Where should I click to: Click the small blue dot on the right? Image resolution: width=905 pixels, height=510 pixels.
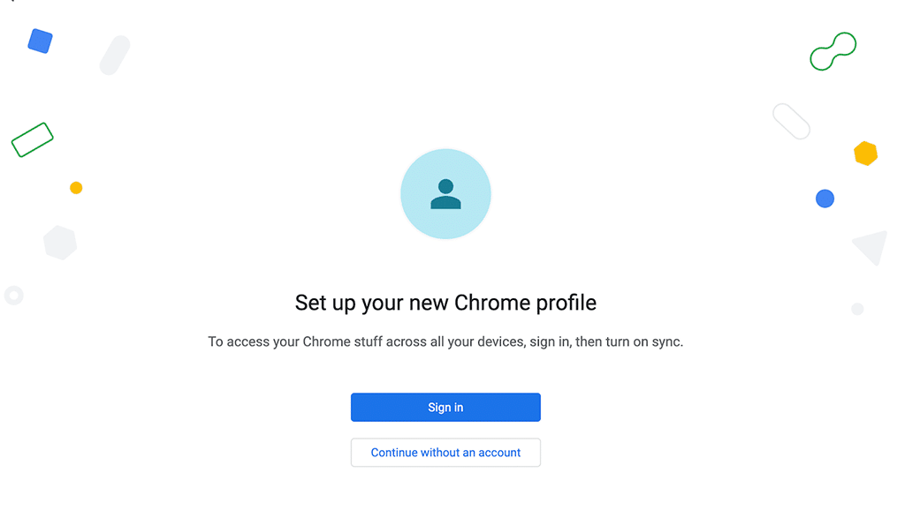(x=825, y=199)
